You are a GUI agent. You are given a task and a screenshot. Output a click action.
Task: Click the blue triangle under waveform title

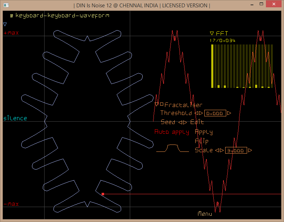[x=5, y=24]
